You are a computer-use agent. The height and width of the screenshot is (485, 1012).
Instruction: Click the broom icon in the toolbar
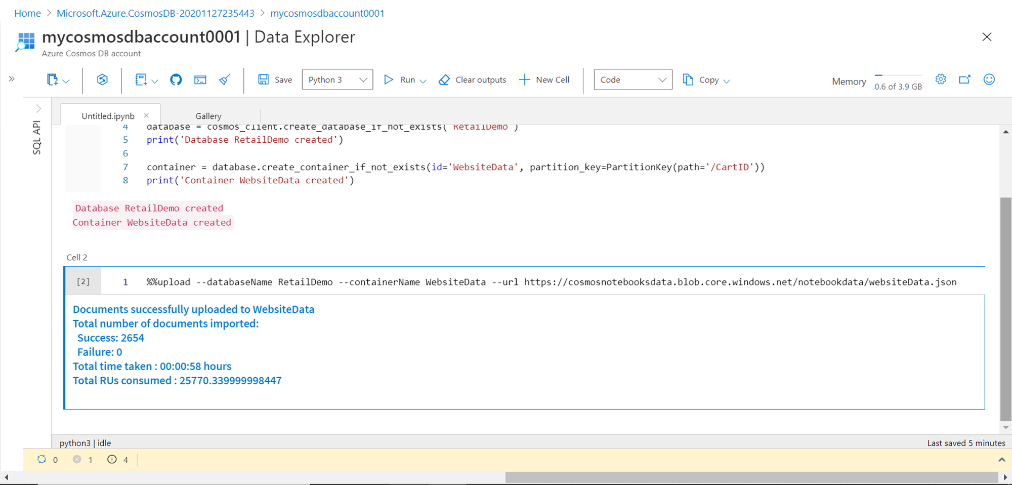point(225,79)
